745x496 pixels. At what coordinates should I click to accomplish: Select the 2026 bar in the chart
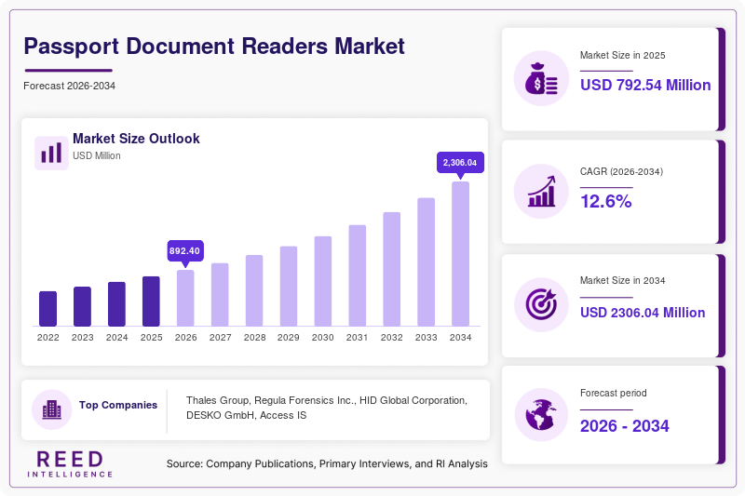pyautogui.click(x=185, y=298)
